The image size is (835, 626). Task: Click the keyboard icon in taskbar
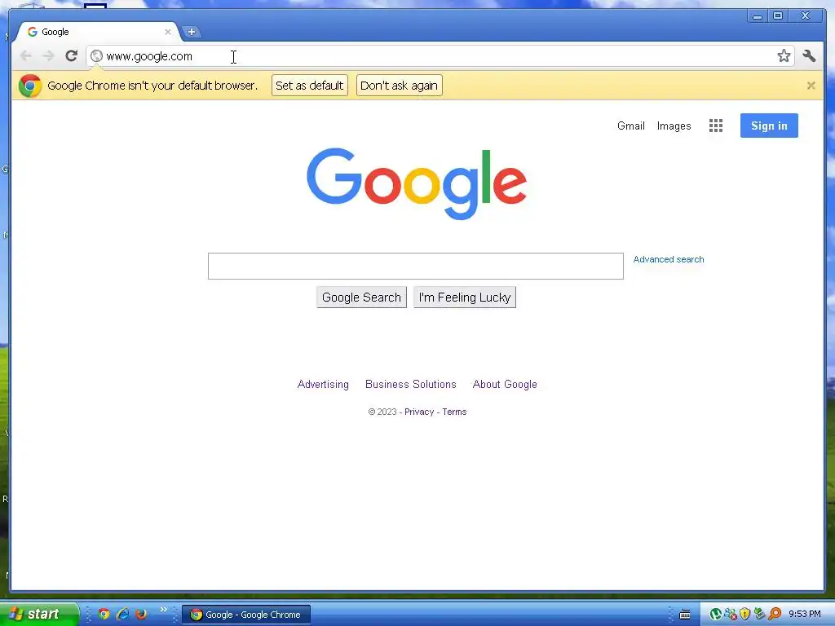[x=685, y=615]
